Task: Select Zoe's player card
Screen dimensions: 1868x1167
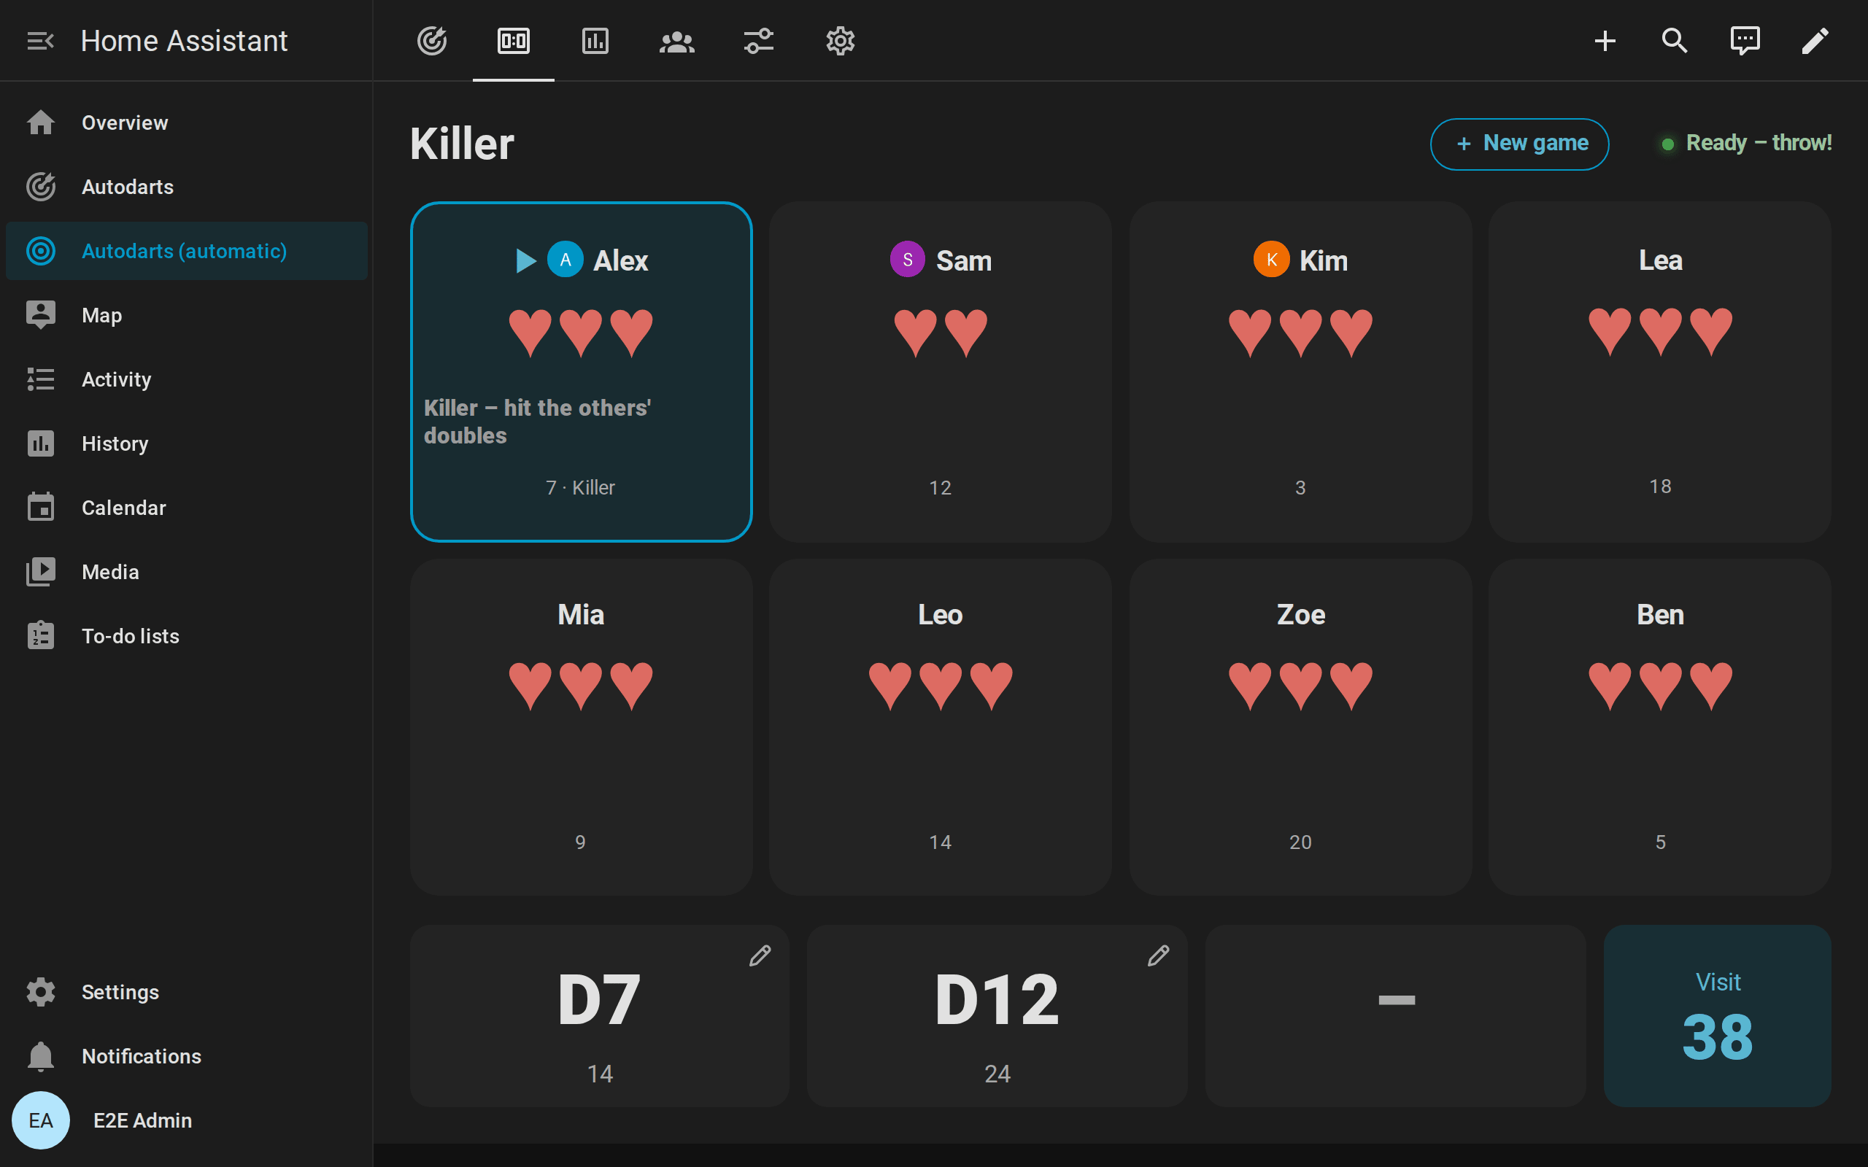Action: click(x=1300, y=727)
